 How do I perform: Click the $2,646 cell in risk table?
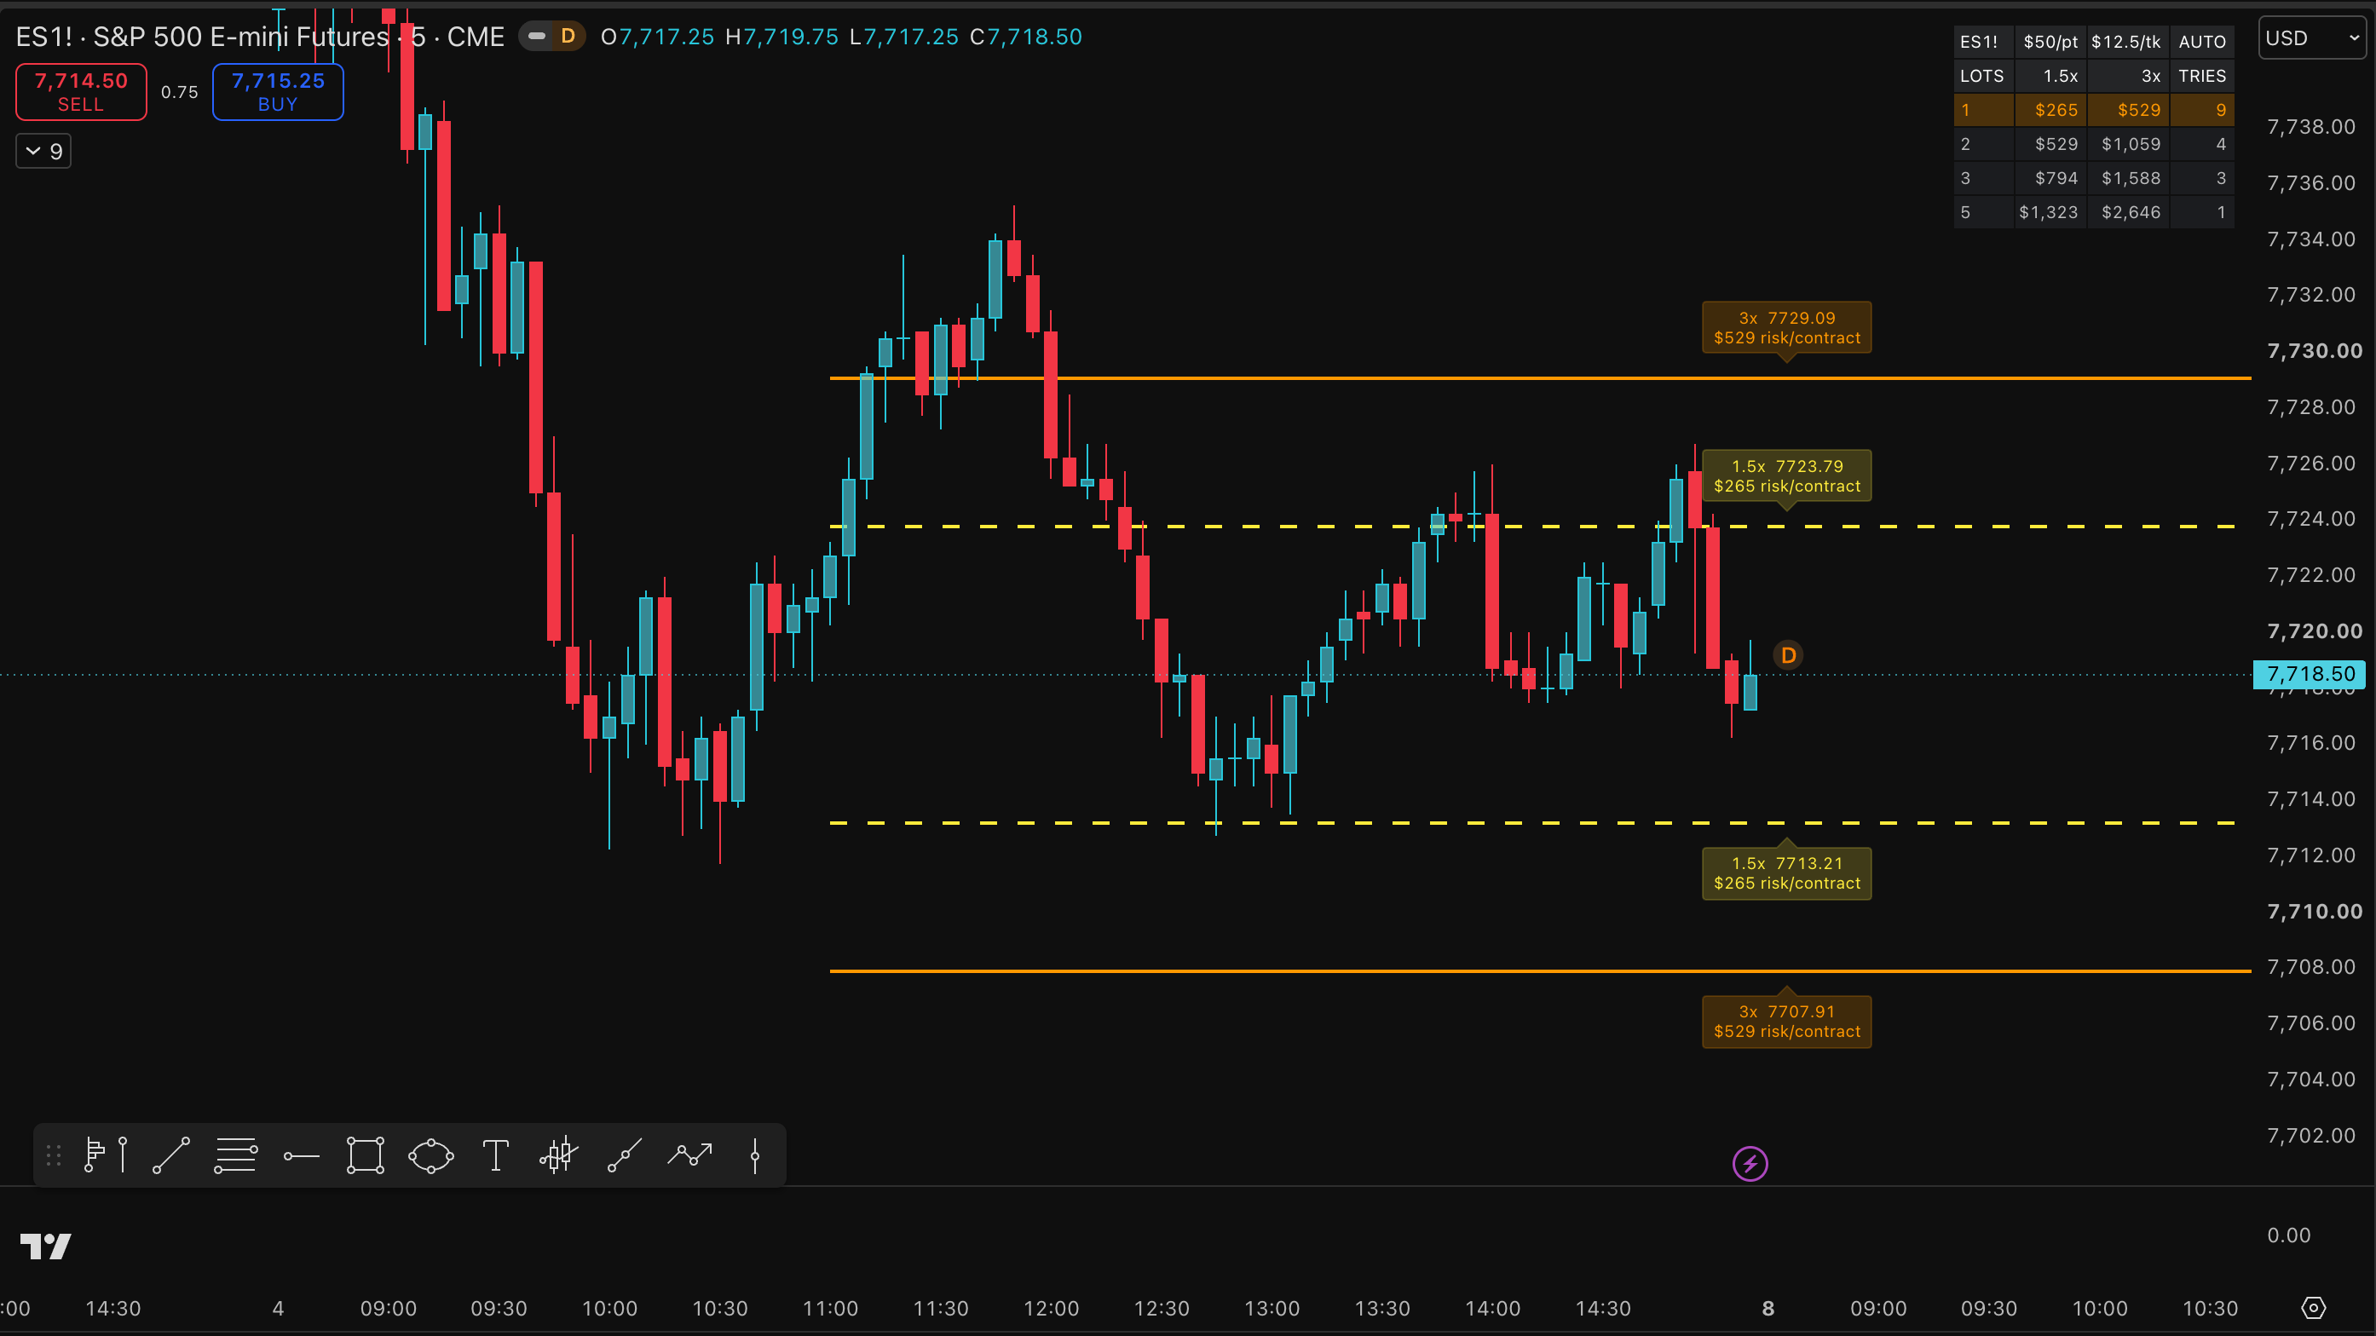click(x=2130, y=212)
